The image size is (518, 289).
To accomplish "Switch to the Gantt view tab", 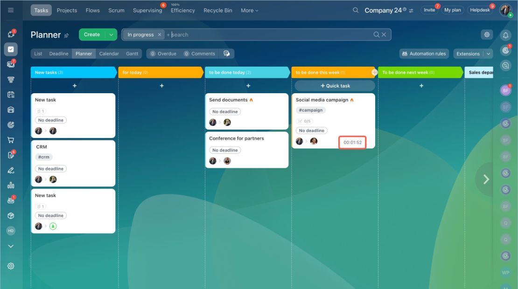I will [132, 54].
